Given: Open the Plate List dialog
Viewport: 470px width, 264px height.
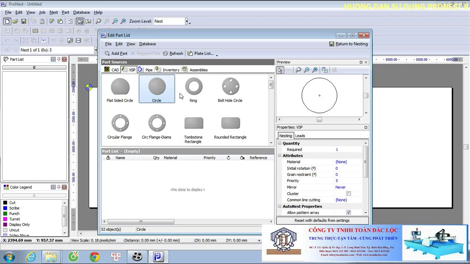Looking at the screenshot, I should [x=200, y=54].
